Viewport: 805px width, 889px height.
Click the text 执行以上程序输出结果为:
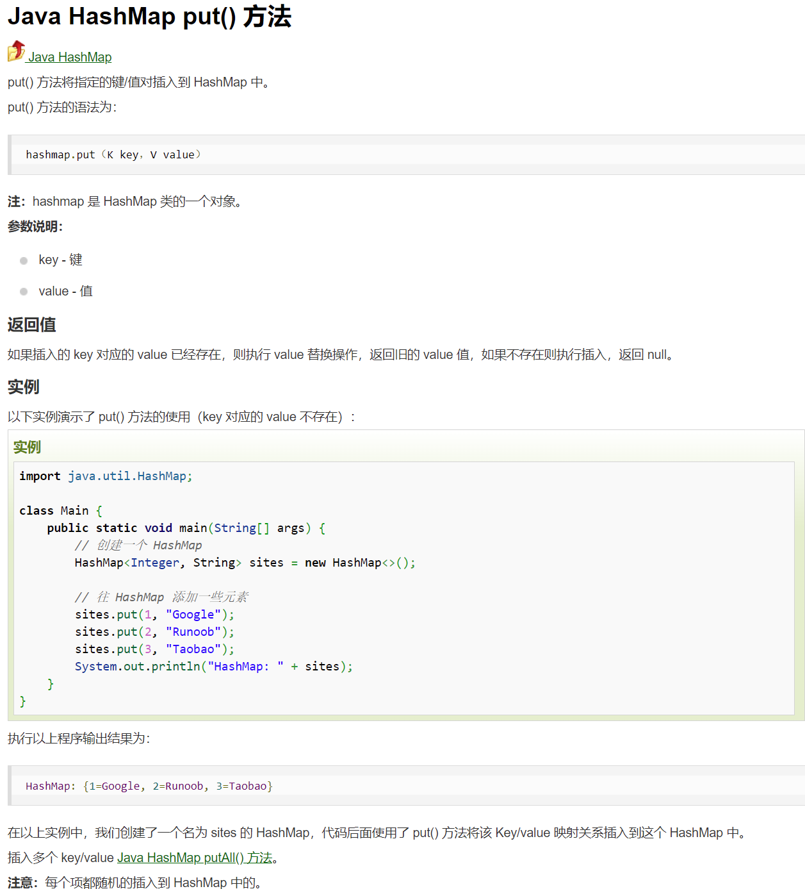click(x=79, y=738)
